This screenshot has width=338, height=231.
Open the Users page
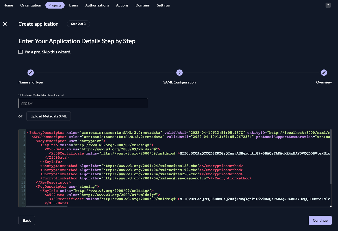tap(73, 5)
